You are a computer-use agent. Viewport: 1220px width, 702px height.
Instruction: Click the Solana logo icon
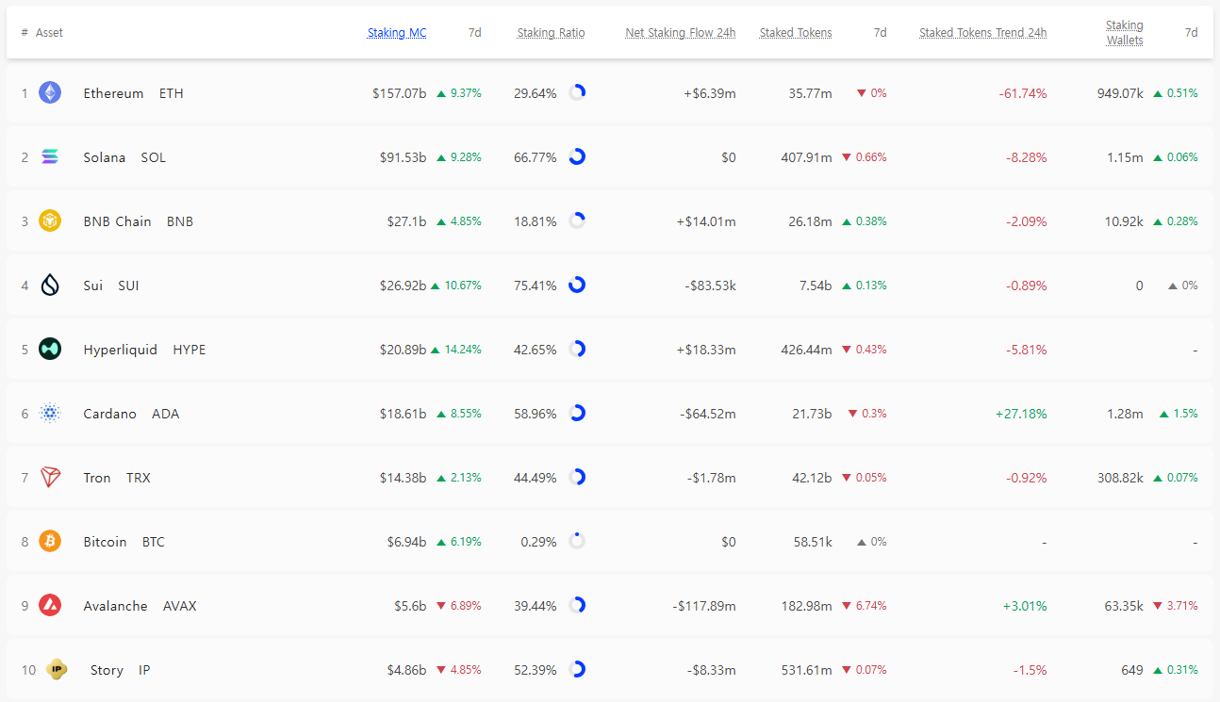click(50, 156)
